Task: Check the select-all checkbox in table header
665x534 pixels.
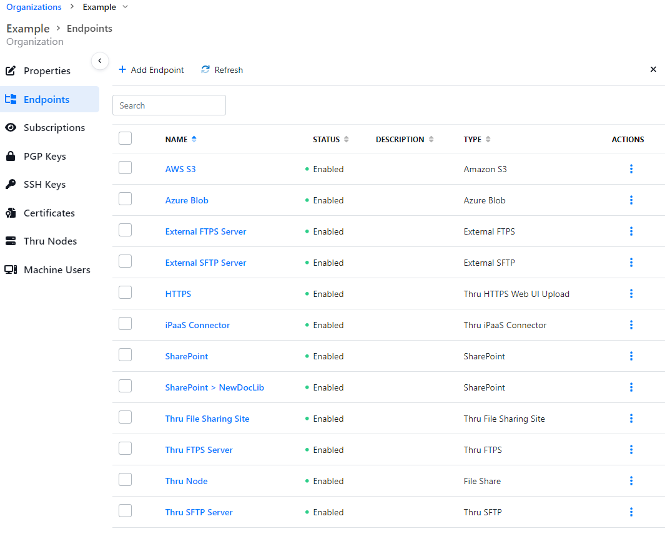Action: [x=125, y=138]
